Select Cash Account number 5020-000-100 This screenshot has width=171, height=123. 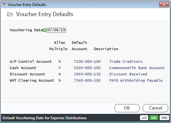click(x=87, y=68)
